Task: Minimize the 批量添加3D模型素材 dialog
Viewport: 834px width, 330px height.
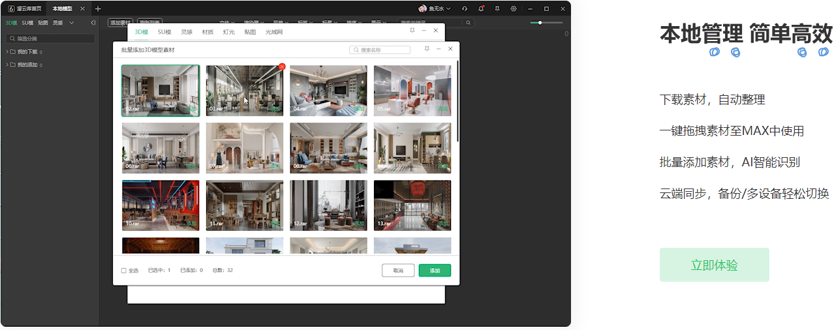Action: [x=439, y=49]
